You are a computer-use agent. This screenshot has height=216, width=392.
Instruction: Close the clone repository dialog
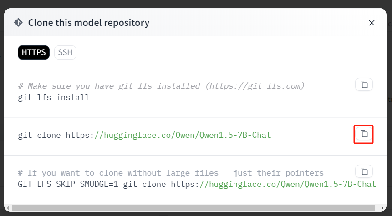pos(372,23)
